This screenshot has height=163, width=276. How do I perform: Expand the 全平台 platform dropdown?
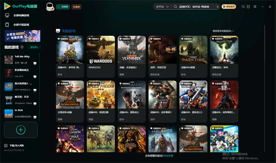(162, 7)
